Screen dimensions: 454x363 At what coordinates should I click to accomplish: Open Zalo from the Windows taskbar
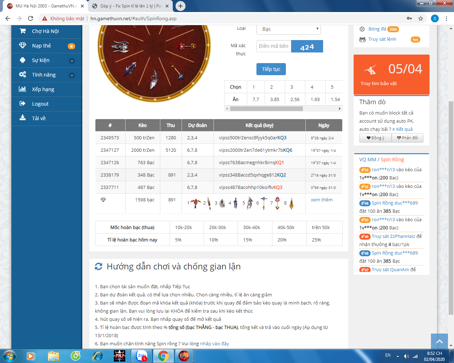point(142,356)
